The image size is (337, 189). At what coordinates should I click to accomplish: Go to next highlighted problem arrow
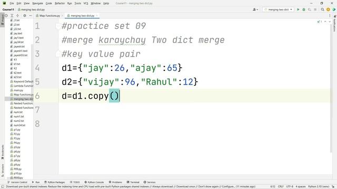[x=330, y=22]
